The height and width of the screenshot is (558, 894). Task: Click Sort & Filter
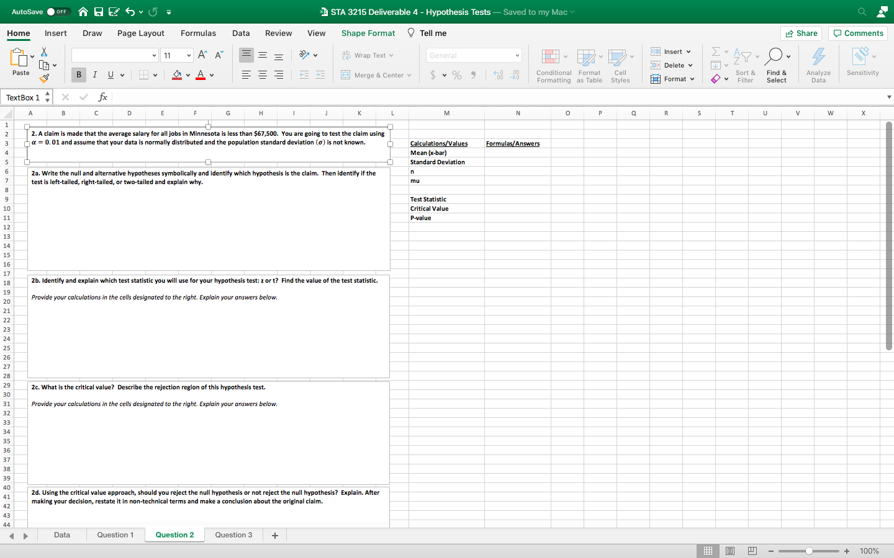pyautogui.click(x=745, y=65)
